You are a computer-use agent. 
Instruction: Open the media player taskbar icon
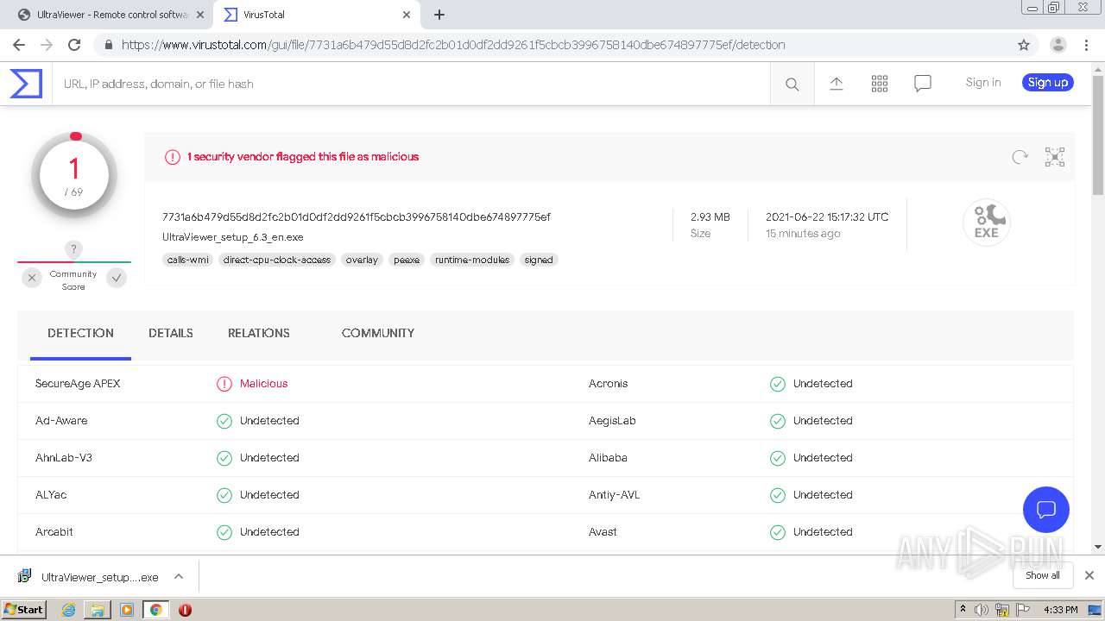[127, 610]
